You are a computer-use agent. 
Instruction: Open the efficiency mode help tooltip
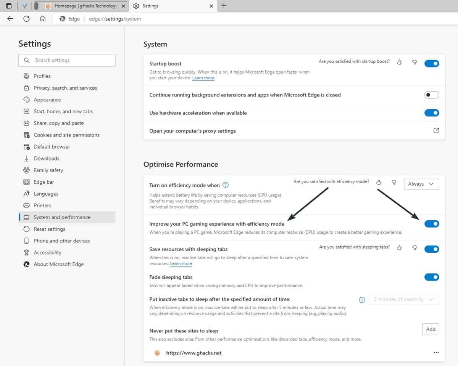point(225,185)
